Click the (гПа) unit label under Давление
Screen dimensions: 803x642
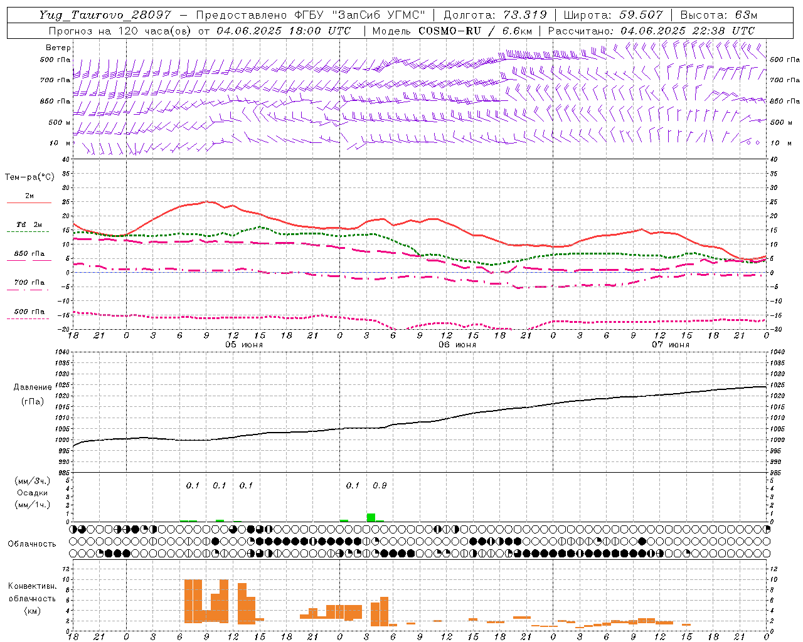(x=32, y=402)
